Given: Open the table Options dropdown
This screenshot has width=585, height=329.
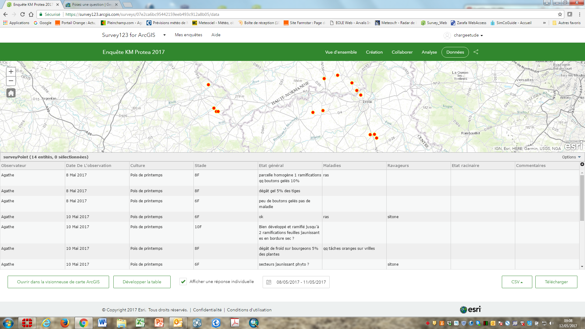Looking at the screenshot, I should click(x=571, y=157).
